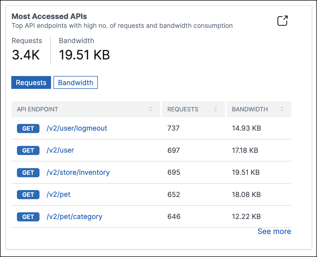The width and height of the screenshot is (317, 257).
Task: Select the 737 requests value
Action: click(174, 128)
